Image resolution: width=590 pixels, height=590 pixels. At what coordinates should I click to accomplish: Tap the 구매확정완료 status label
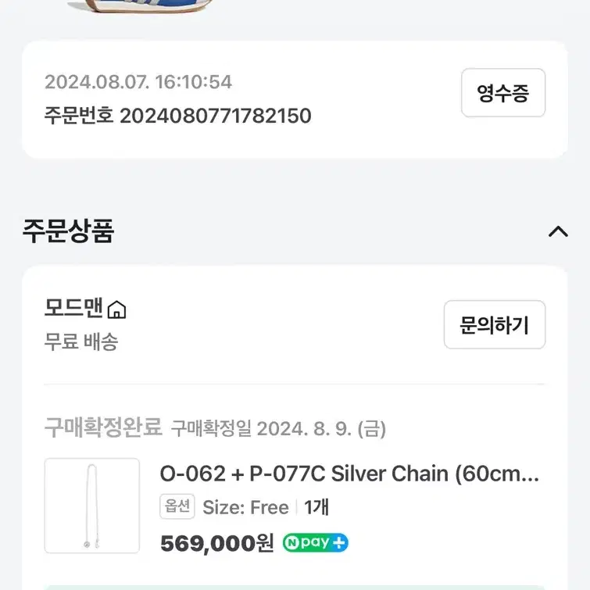click(x=103, y=427)
